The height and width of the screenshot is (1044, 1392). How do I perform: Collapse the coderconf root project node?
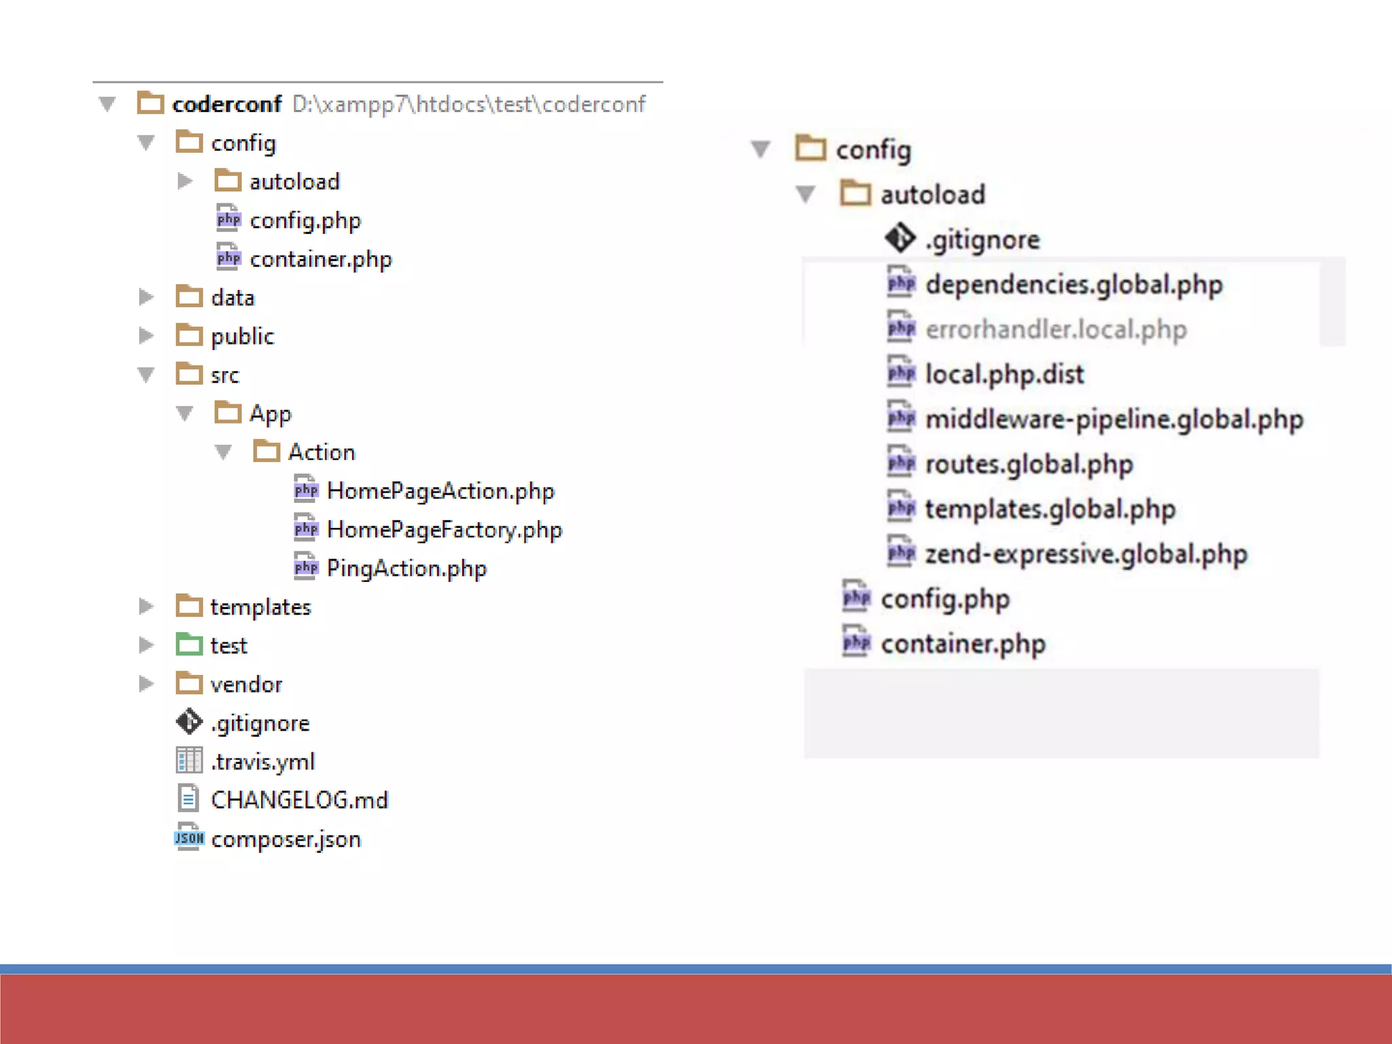pos(107,104)
